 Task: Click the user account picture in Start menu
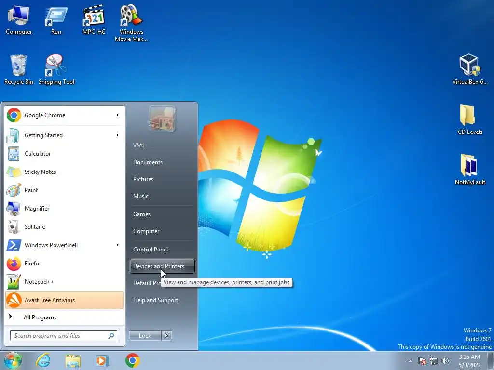(162, 119)
